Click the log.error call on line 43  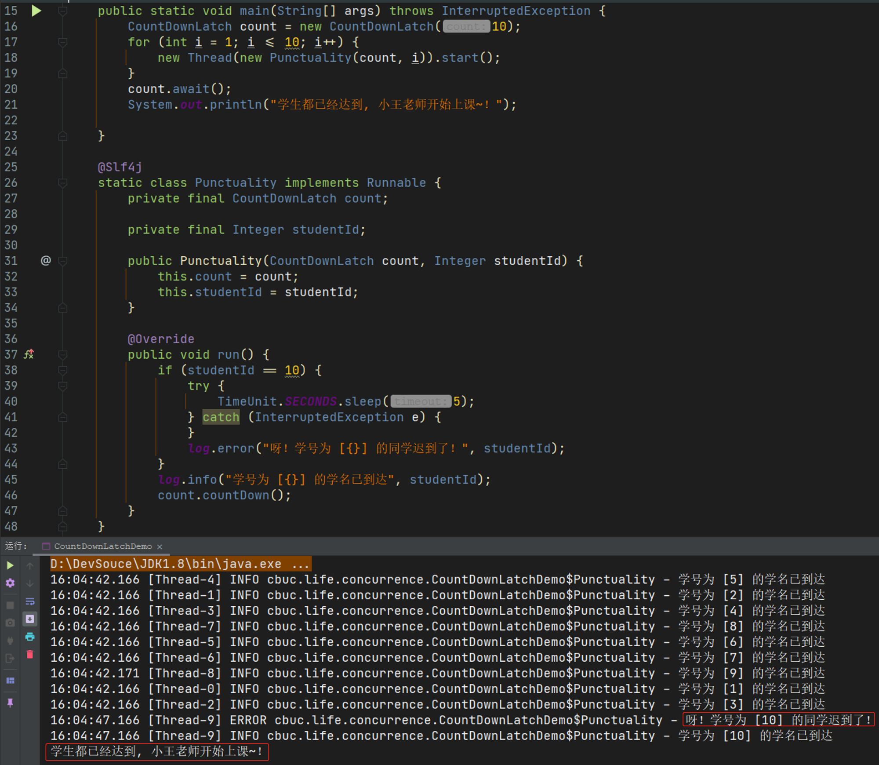pyautogui.click(x=377, y=448)
